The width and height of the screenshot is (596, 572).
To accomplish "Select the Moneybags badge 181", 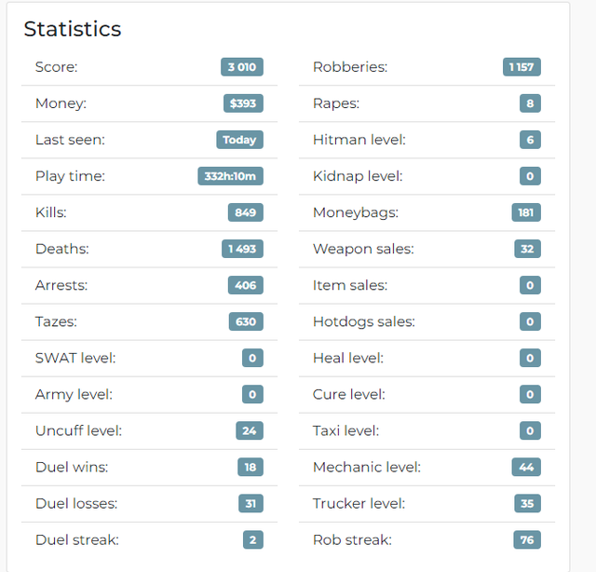I will pos(526,212).
